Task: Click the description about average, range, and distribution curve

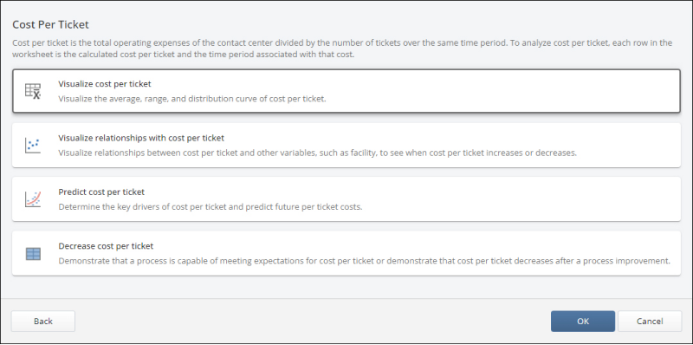Action: pos(192,99)
